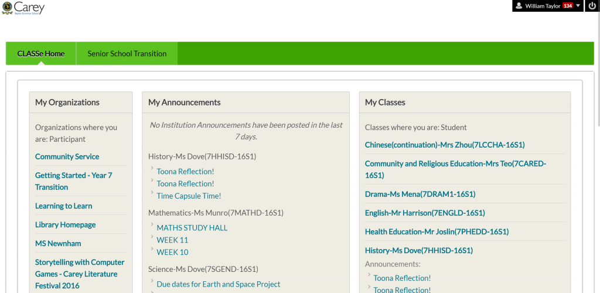Go to Library Homepage
The width and height of the screenshot is (600, 293).
click(66, 224)
